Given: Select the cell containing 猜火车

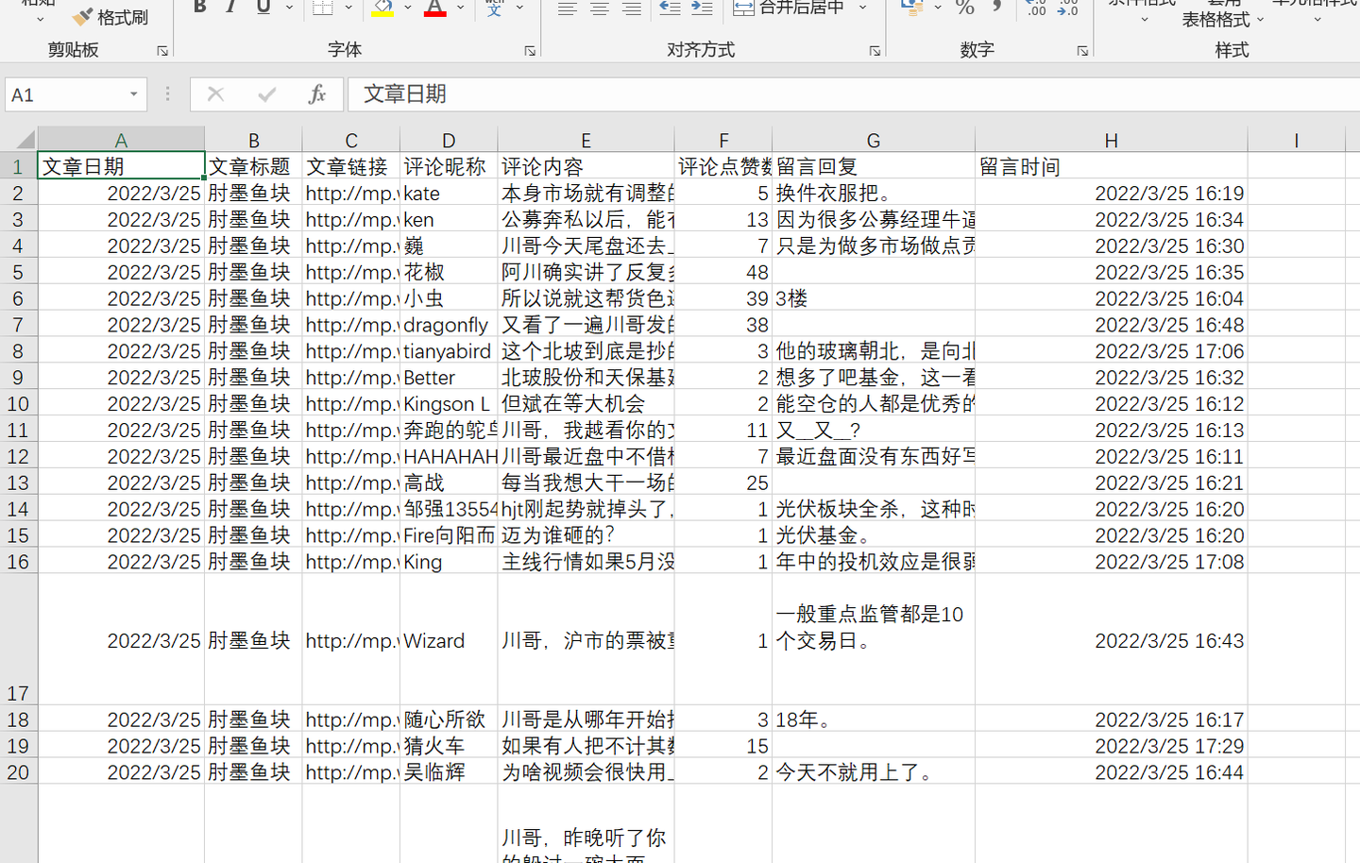Looking at the screenshot, I should point(449,746).
